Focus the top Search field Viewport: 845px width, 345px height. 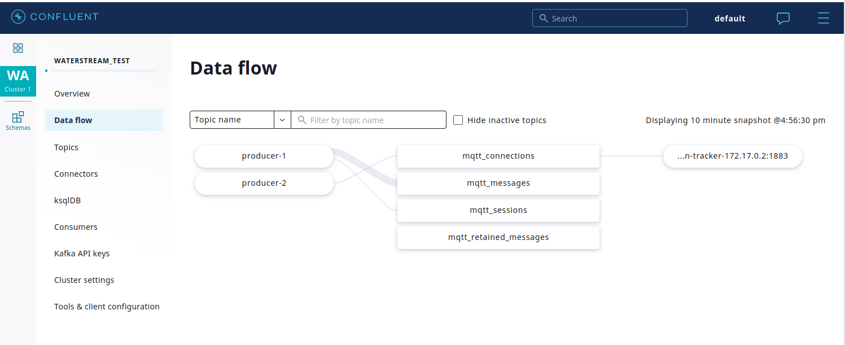tap(610, 18)
